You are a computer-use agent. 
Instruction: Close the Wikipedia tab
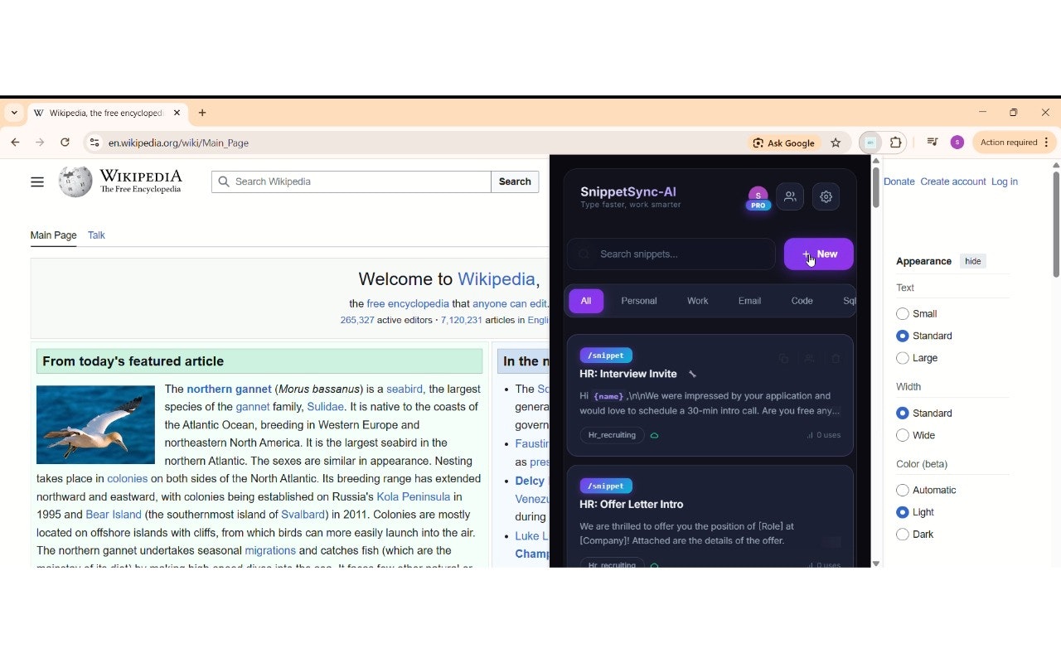point(177,113)
